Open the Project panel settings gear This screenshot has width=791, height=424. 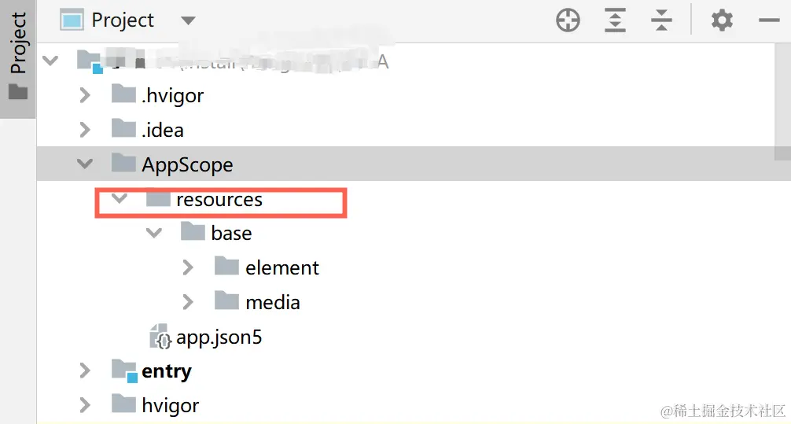[722, 20]
